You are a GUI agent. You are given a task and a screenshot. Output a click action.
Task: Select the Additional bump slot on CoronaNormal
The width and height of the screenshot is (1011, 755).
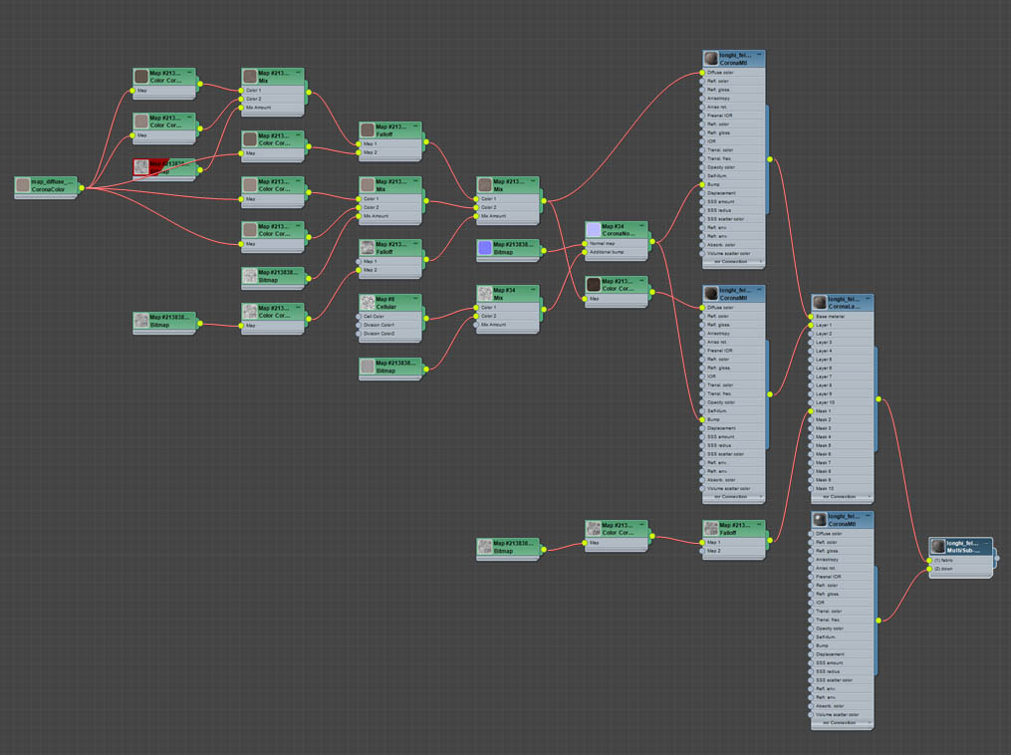click(x=616, y=252)
